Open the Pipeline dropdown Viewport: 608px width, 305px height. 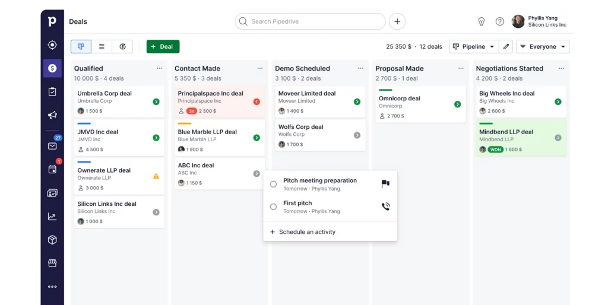pyautogui.click(x=473, y=46)
